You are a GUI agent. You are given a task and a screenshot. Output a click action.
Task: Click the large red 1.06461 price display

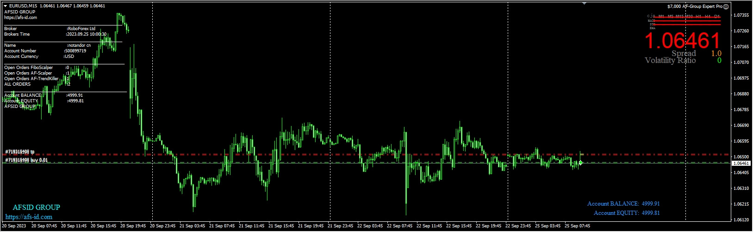coord(683,41)
